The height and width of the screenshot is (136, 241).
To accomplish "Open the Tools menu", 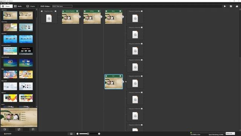I will [x=5, y=3].
